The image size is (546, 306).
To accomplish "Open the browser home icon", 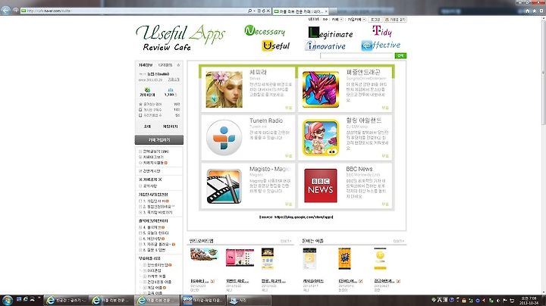I will (x=527, y=11).
